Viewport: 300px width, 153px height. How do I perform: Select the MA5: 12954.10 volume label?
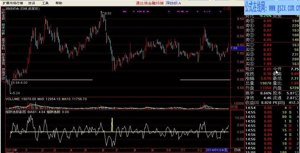click(x=49, y=99)
